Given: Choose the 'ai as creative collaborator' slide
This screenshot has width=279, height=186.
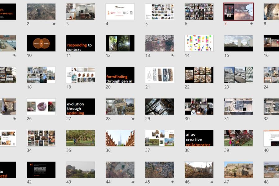Looking at the screenshot, I should pos(199,138).
